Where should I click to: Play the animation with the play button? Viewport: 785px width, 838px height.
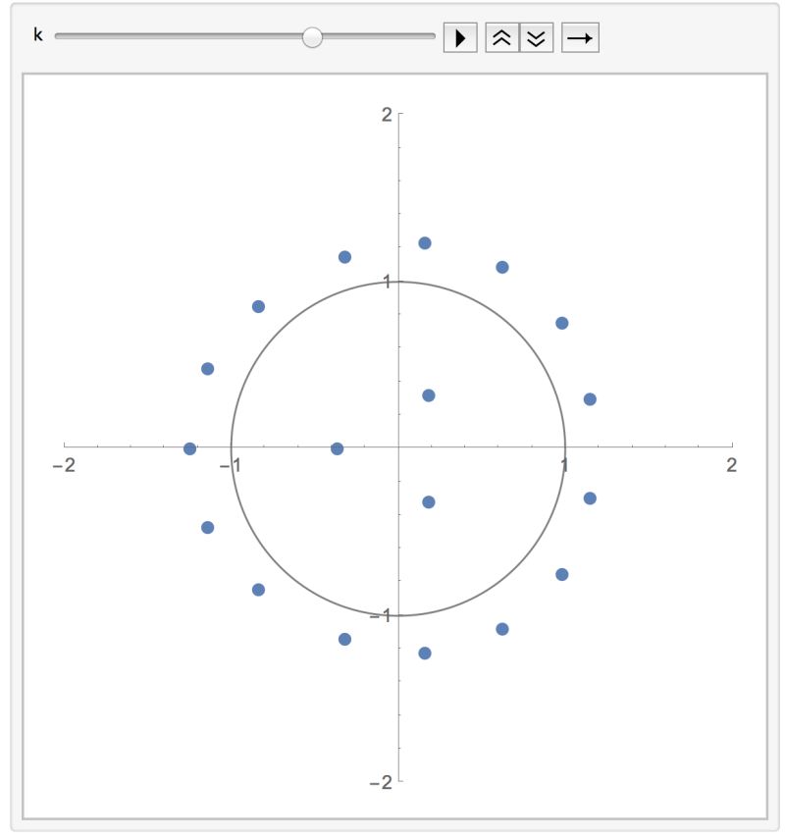(460, 38)
